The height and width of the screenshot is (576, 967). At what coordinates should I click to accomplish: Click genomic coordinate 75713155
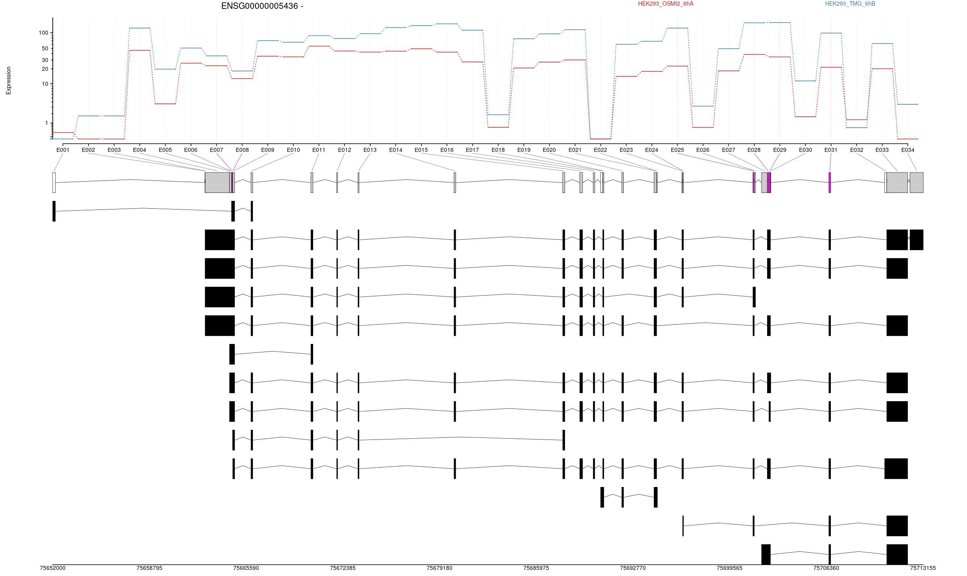[923, 568]
